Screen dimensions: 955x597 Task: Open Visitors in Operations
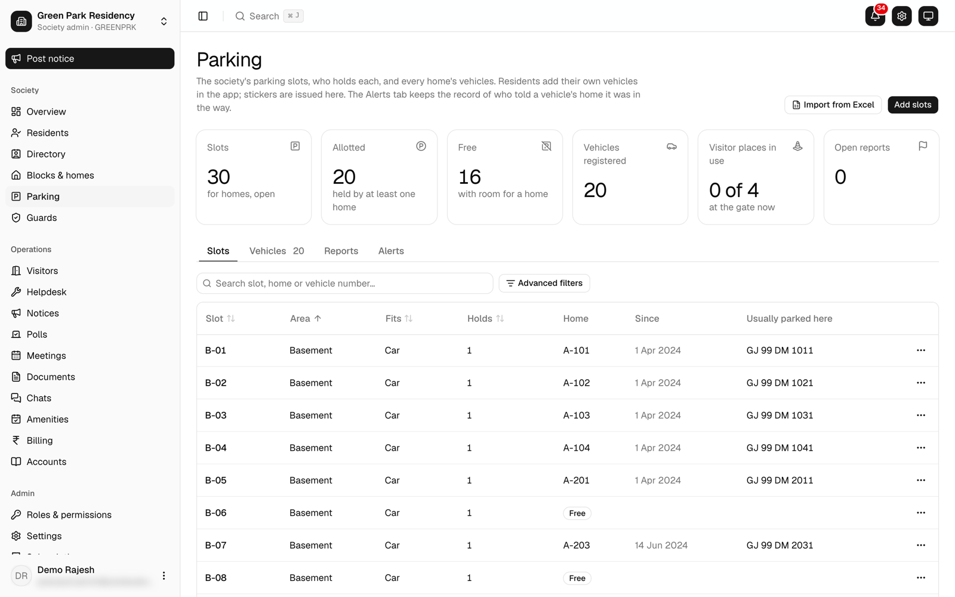coord(90,271)
